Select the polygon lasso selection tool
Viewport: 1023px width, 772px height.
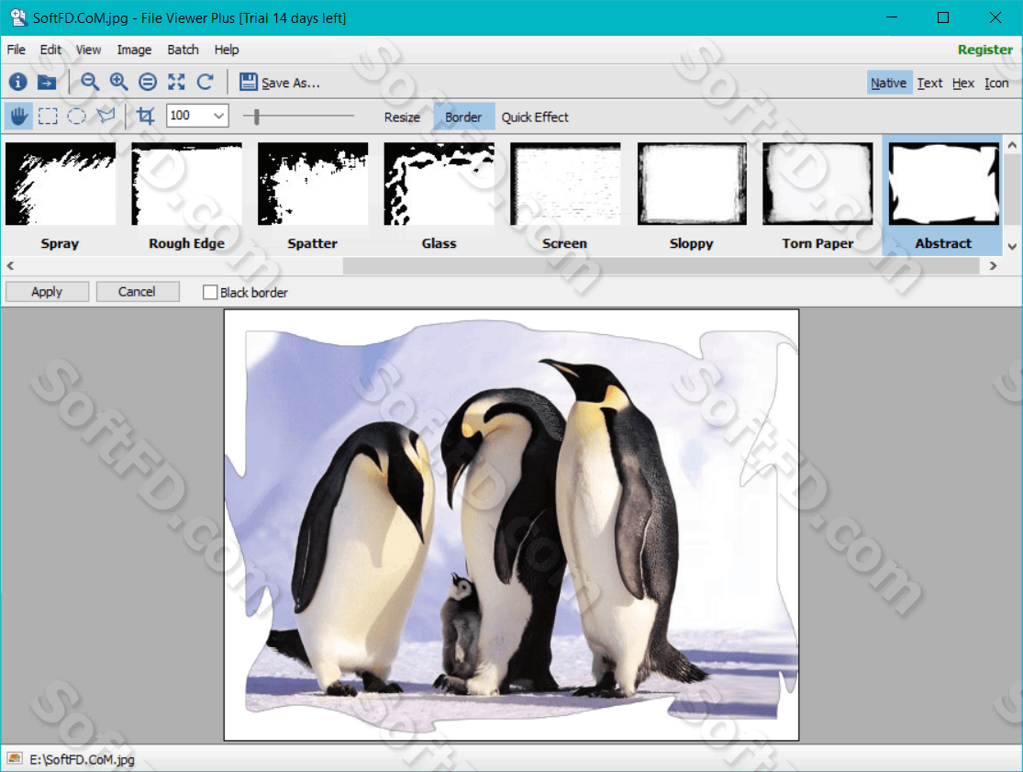(x=106, y=117)
